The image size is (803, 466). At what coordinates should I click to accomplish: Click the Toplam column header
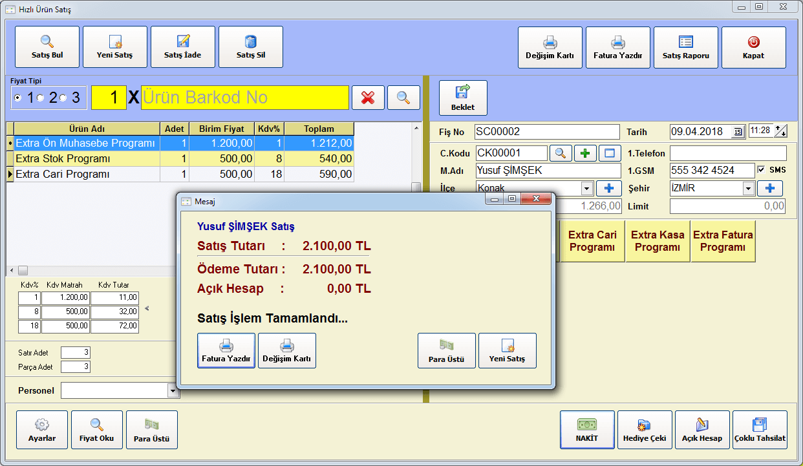click(319, 129)
